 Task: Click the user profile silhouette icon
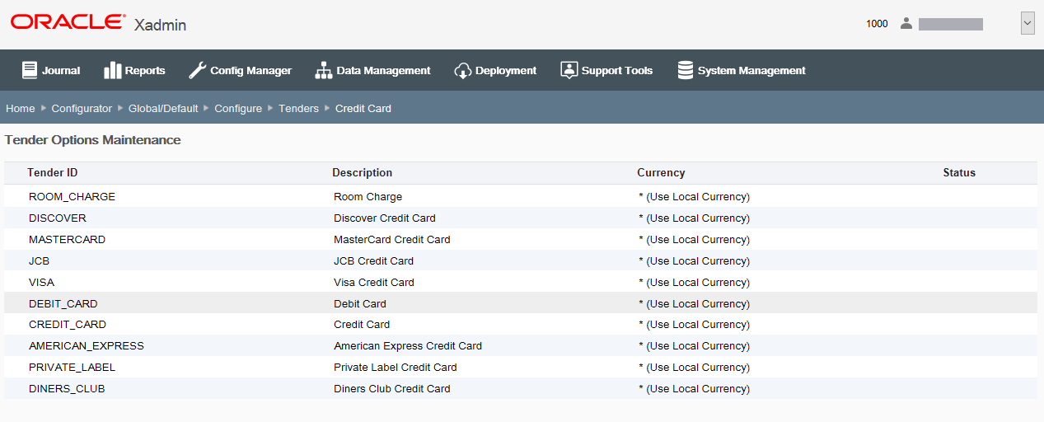pyautogui.click(x=906, y=23)
